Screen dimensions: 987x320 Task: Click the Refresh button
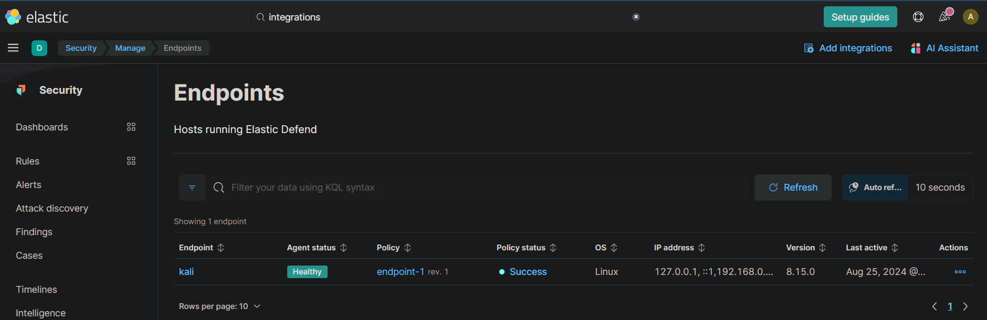tap(793, 187)
